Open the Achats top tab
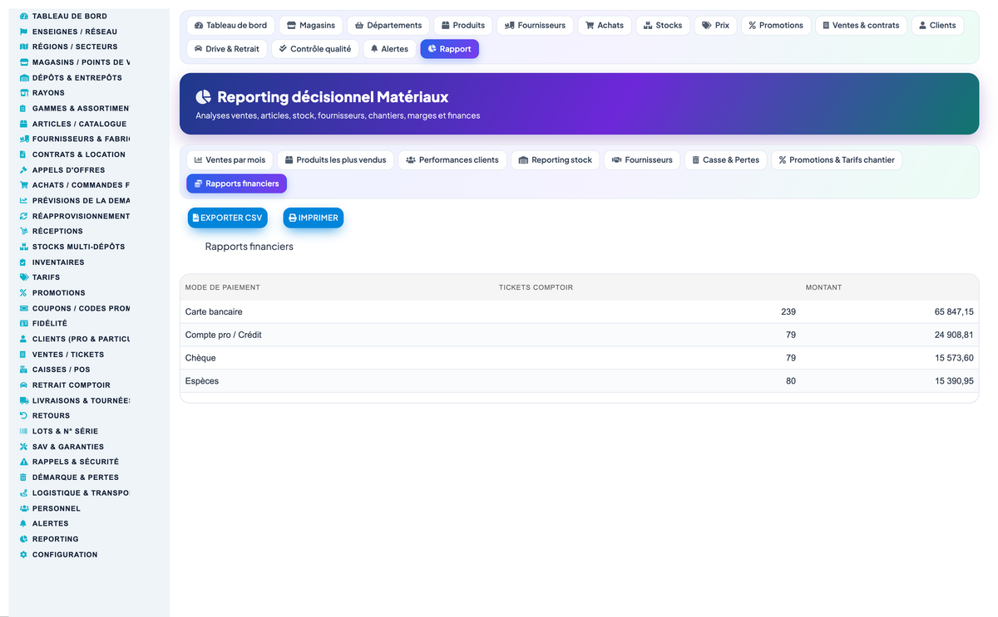 point(605,25)
